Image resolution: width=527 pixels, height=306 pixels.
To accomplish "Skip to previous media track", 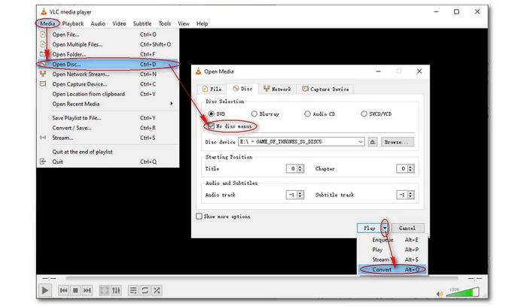I will pos(63,290).
